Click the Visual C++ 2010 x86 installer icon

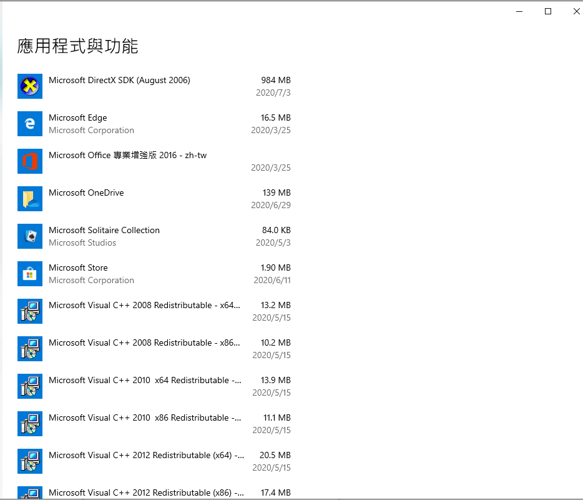click(x=30, y=424)
